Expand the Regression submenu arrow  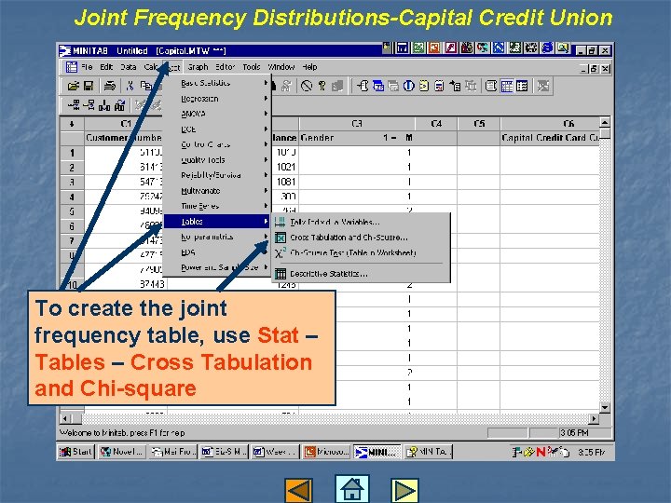pyautogui.click(x=266, y=99)
